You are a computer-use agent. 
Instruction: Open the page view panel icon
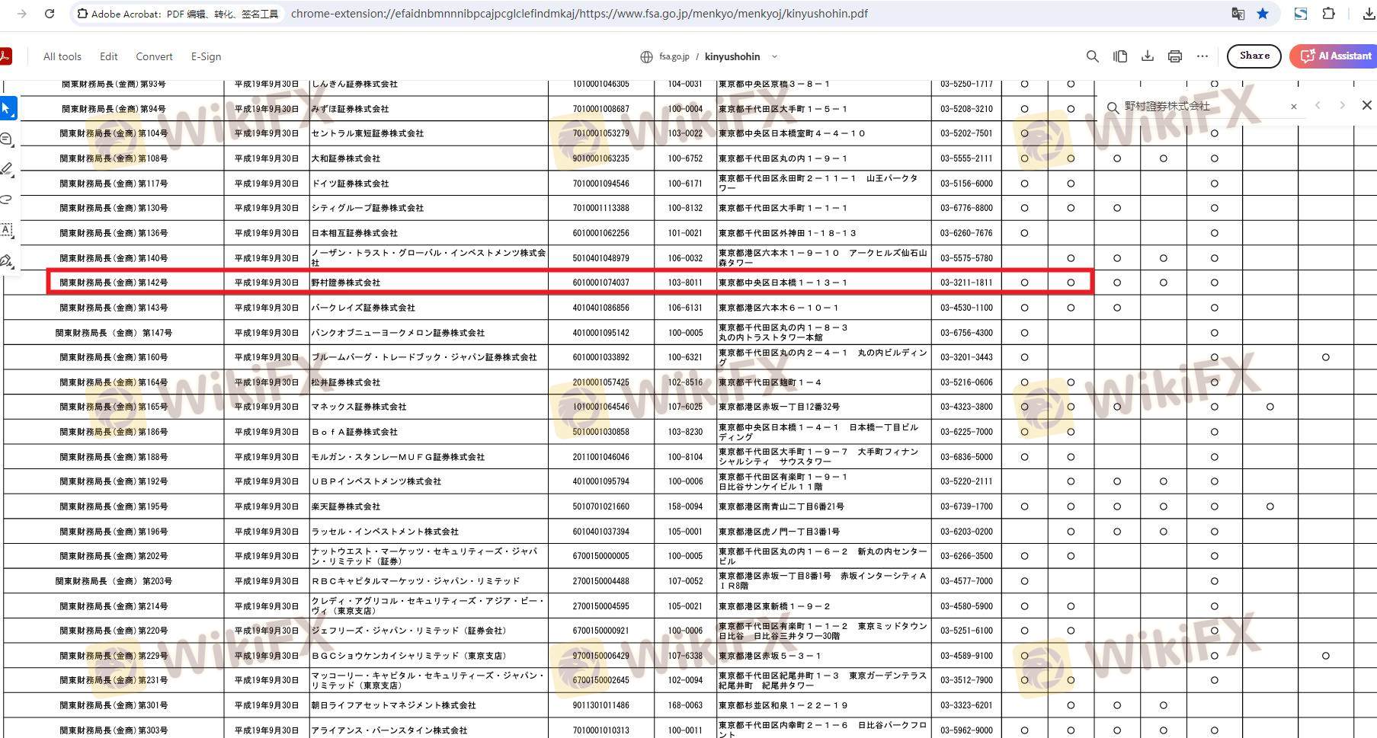tap(1119, 56)
